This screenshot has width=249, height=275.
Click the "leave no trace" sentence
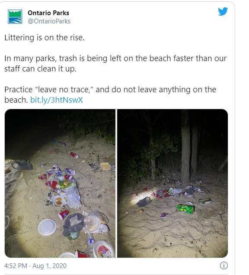pos(110,95)
